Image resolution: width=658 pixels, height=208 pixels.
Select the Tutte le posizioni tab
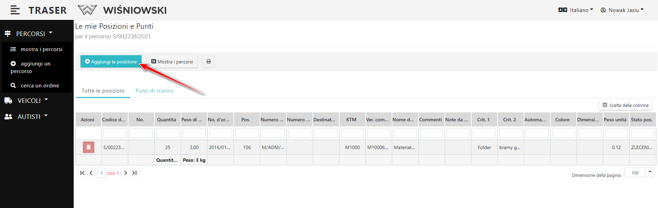coord(103,91)
